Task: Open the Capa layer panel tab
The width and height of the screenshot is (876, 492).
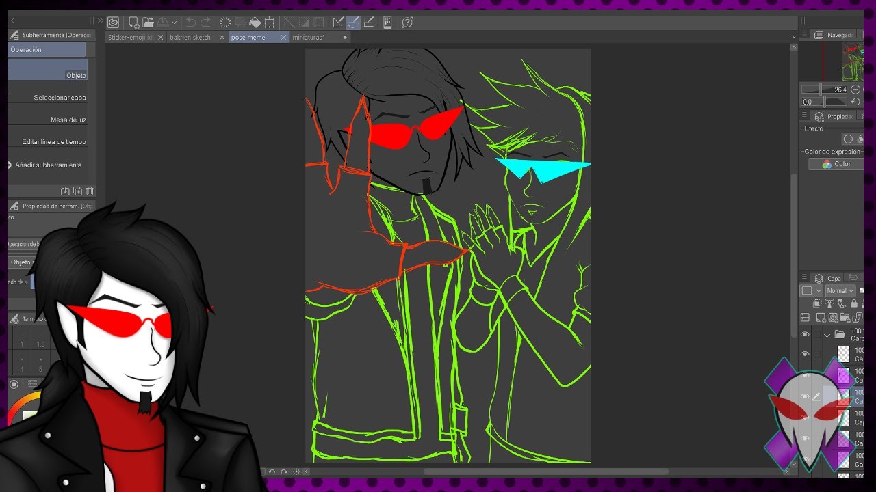Action: coord(828,278)
